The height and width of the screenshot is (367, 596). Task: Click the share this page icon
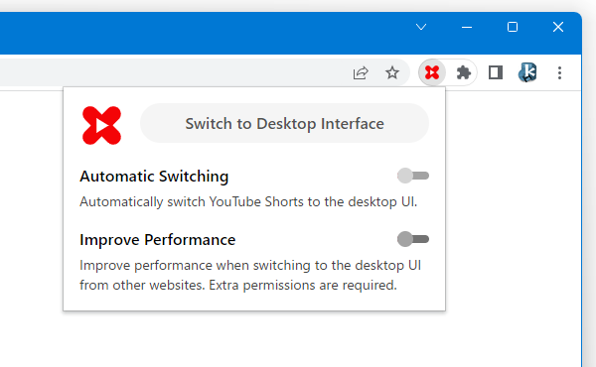(361, 72)
